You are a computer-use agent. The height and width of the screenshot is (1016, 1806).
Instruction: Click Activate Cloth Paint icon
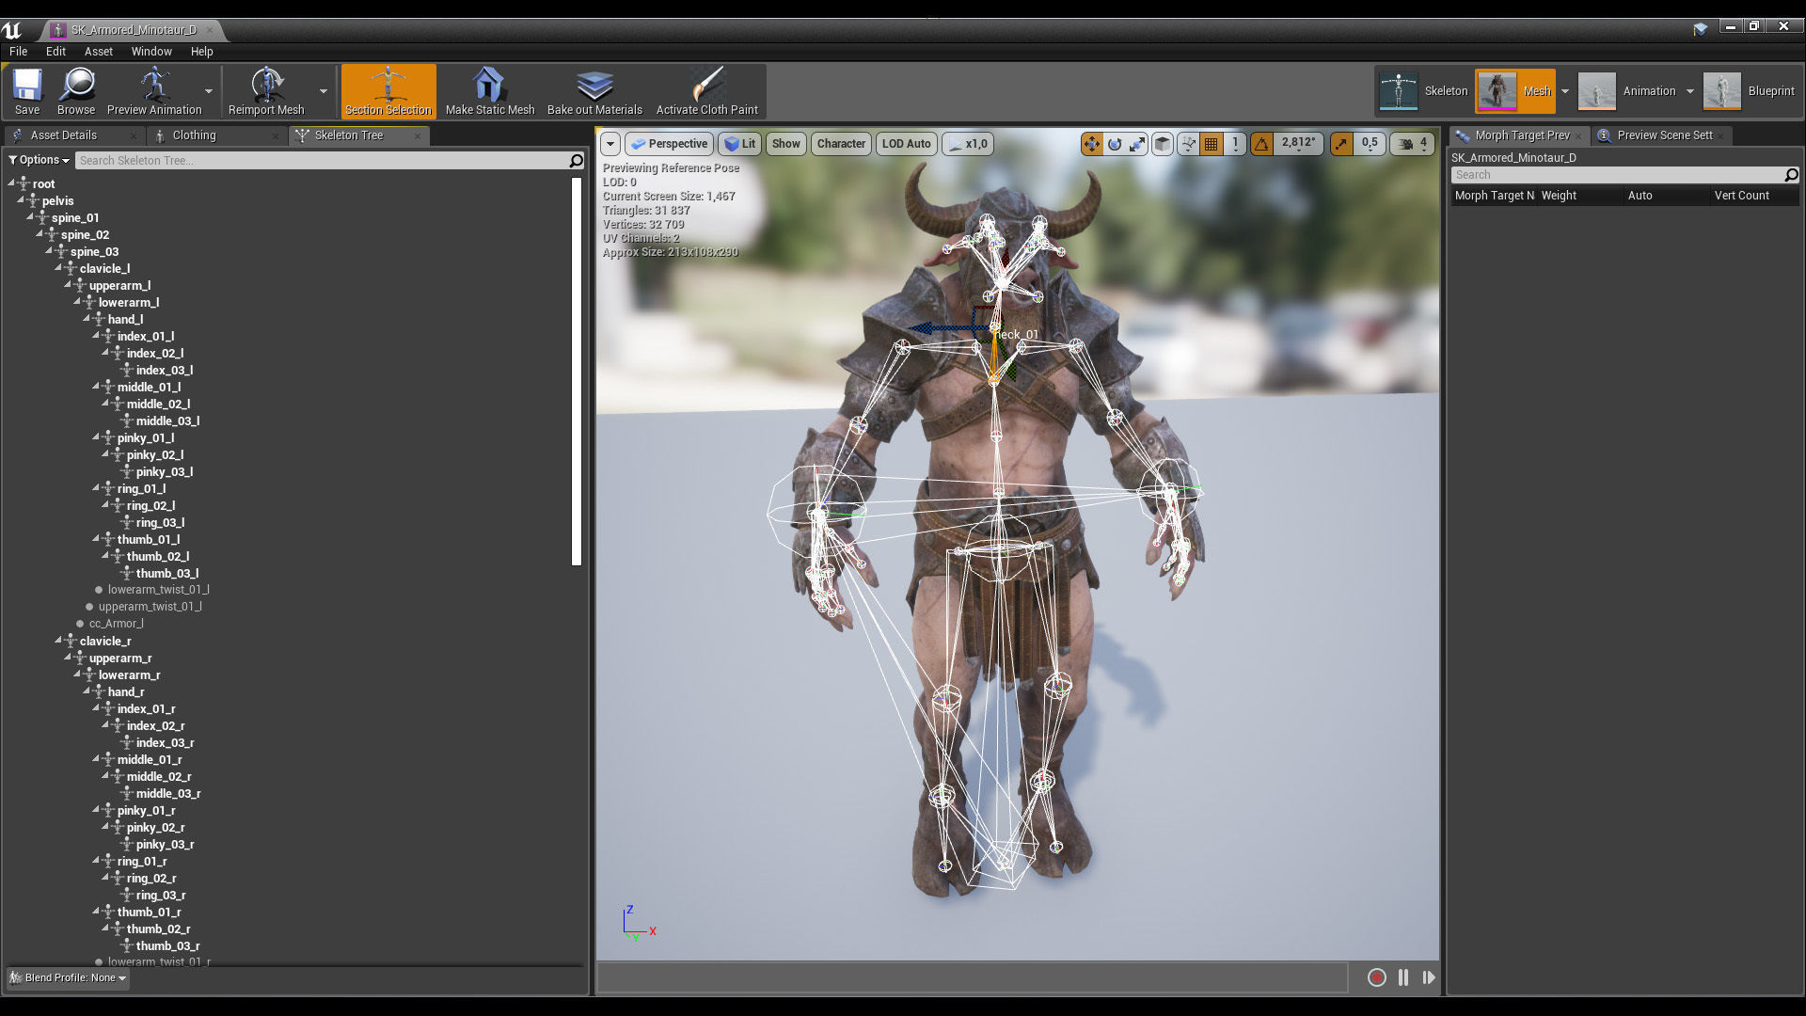pos(706,91)
